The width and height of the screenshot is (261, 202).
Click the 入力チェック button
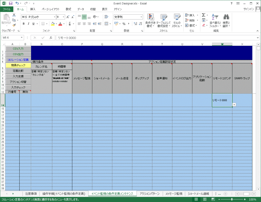click(x=18, y=87)
